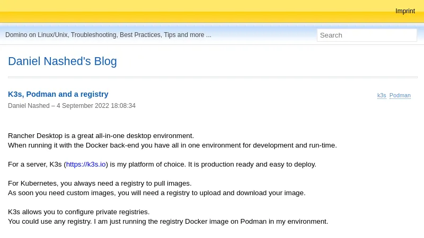This screenshot has height=238, width=424.
Task: Click the sentence starting 'For Kubernetes, you always'
Action: 100,184
